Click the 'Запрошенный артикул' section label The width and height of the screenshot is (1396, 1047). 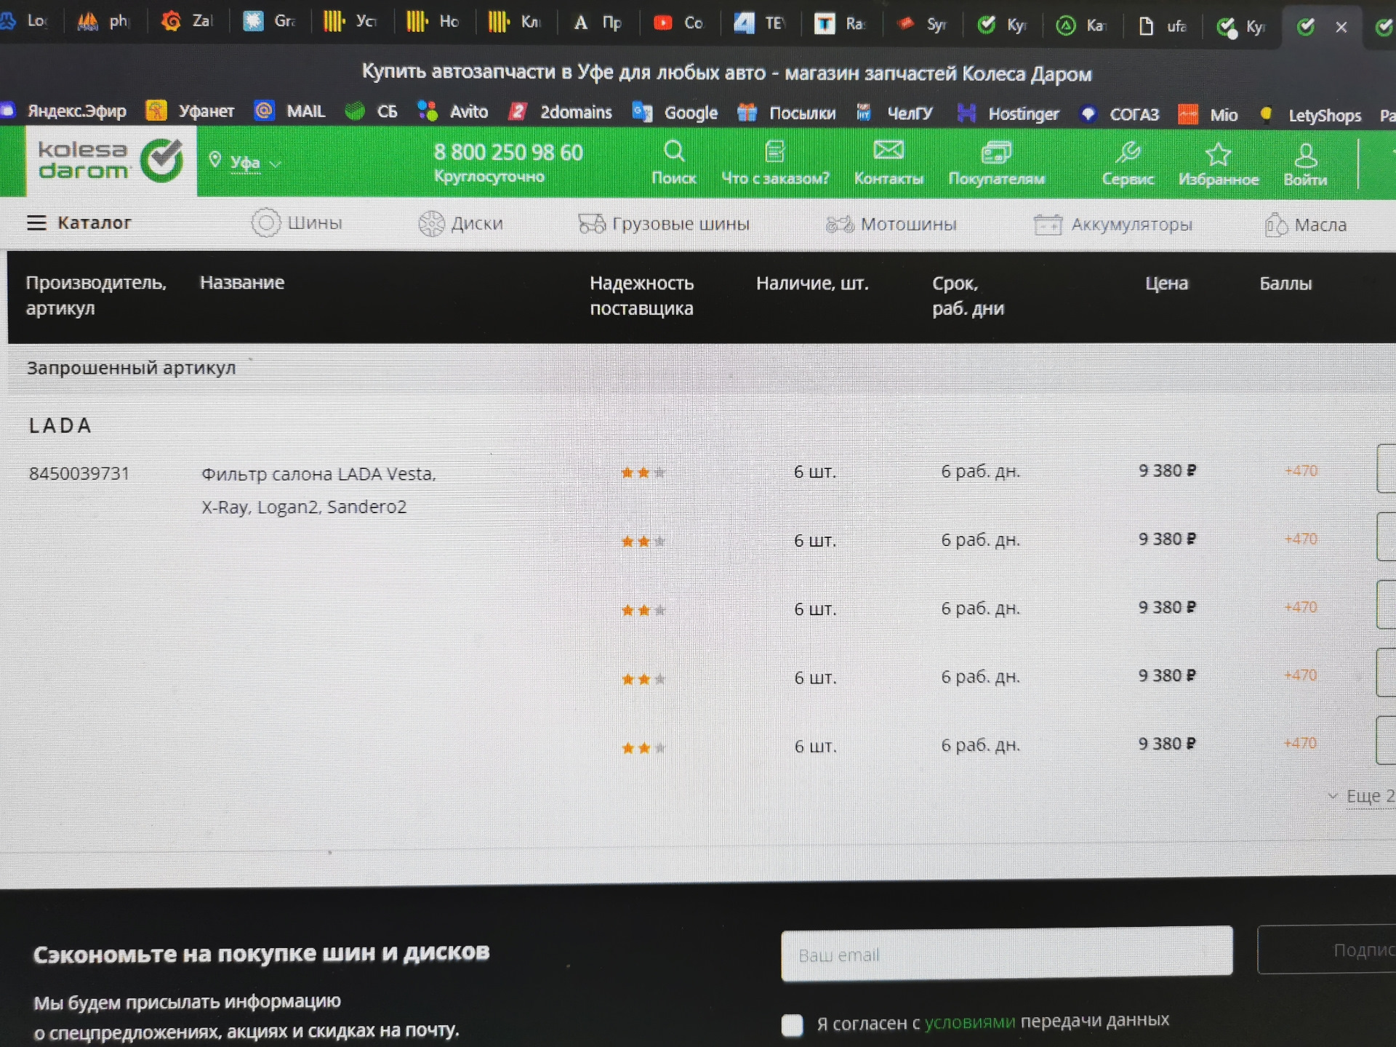tap(131, 368)
